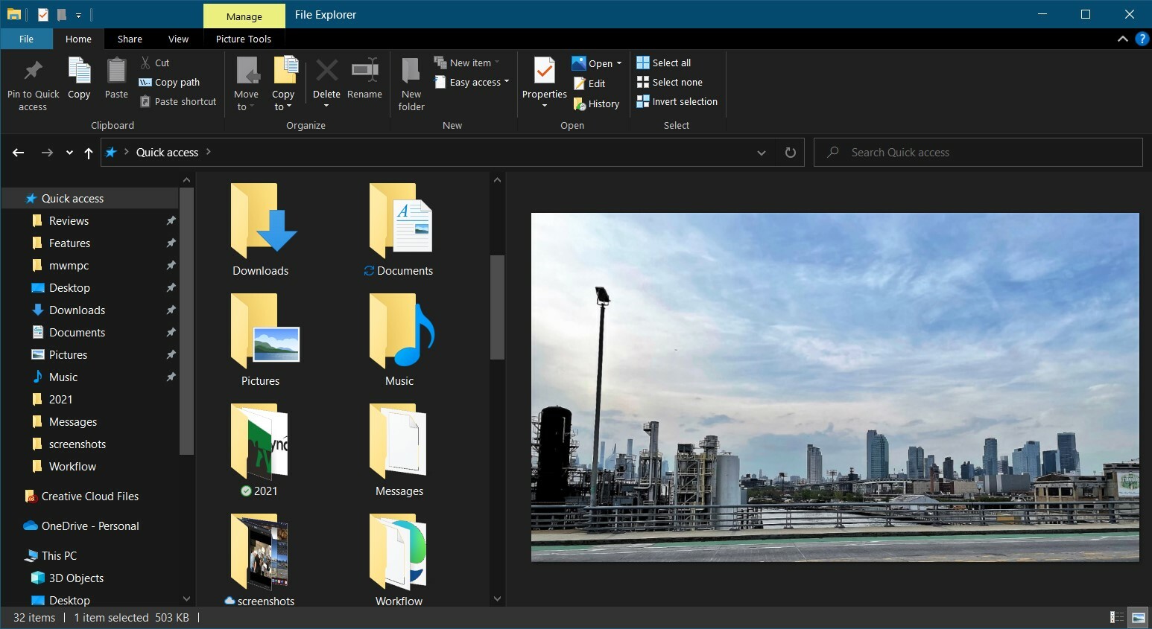The image size is (1152, 629).
Task: Click the Refresh button beside address bar
Action: coord(791,153)
